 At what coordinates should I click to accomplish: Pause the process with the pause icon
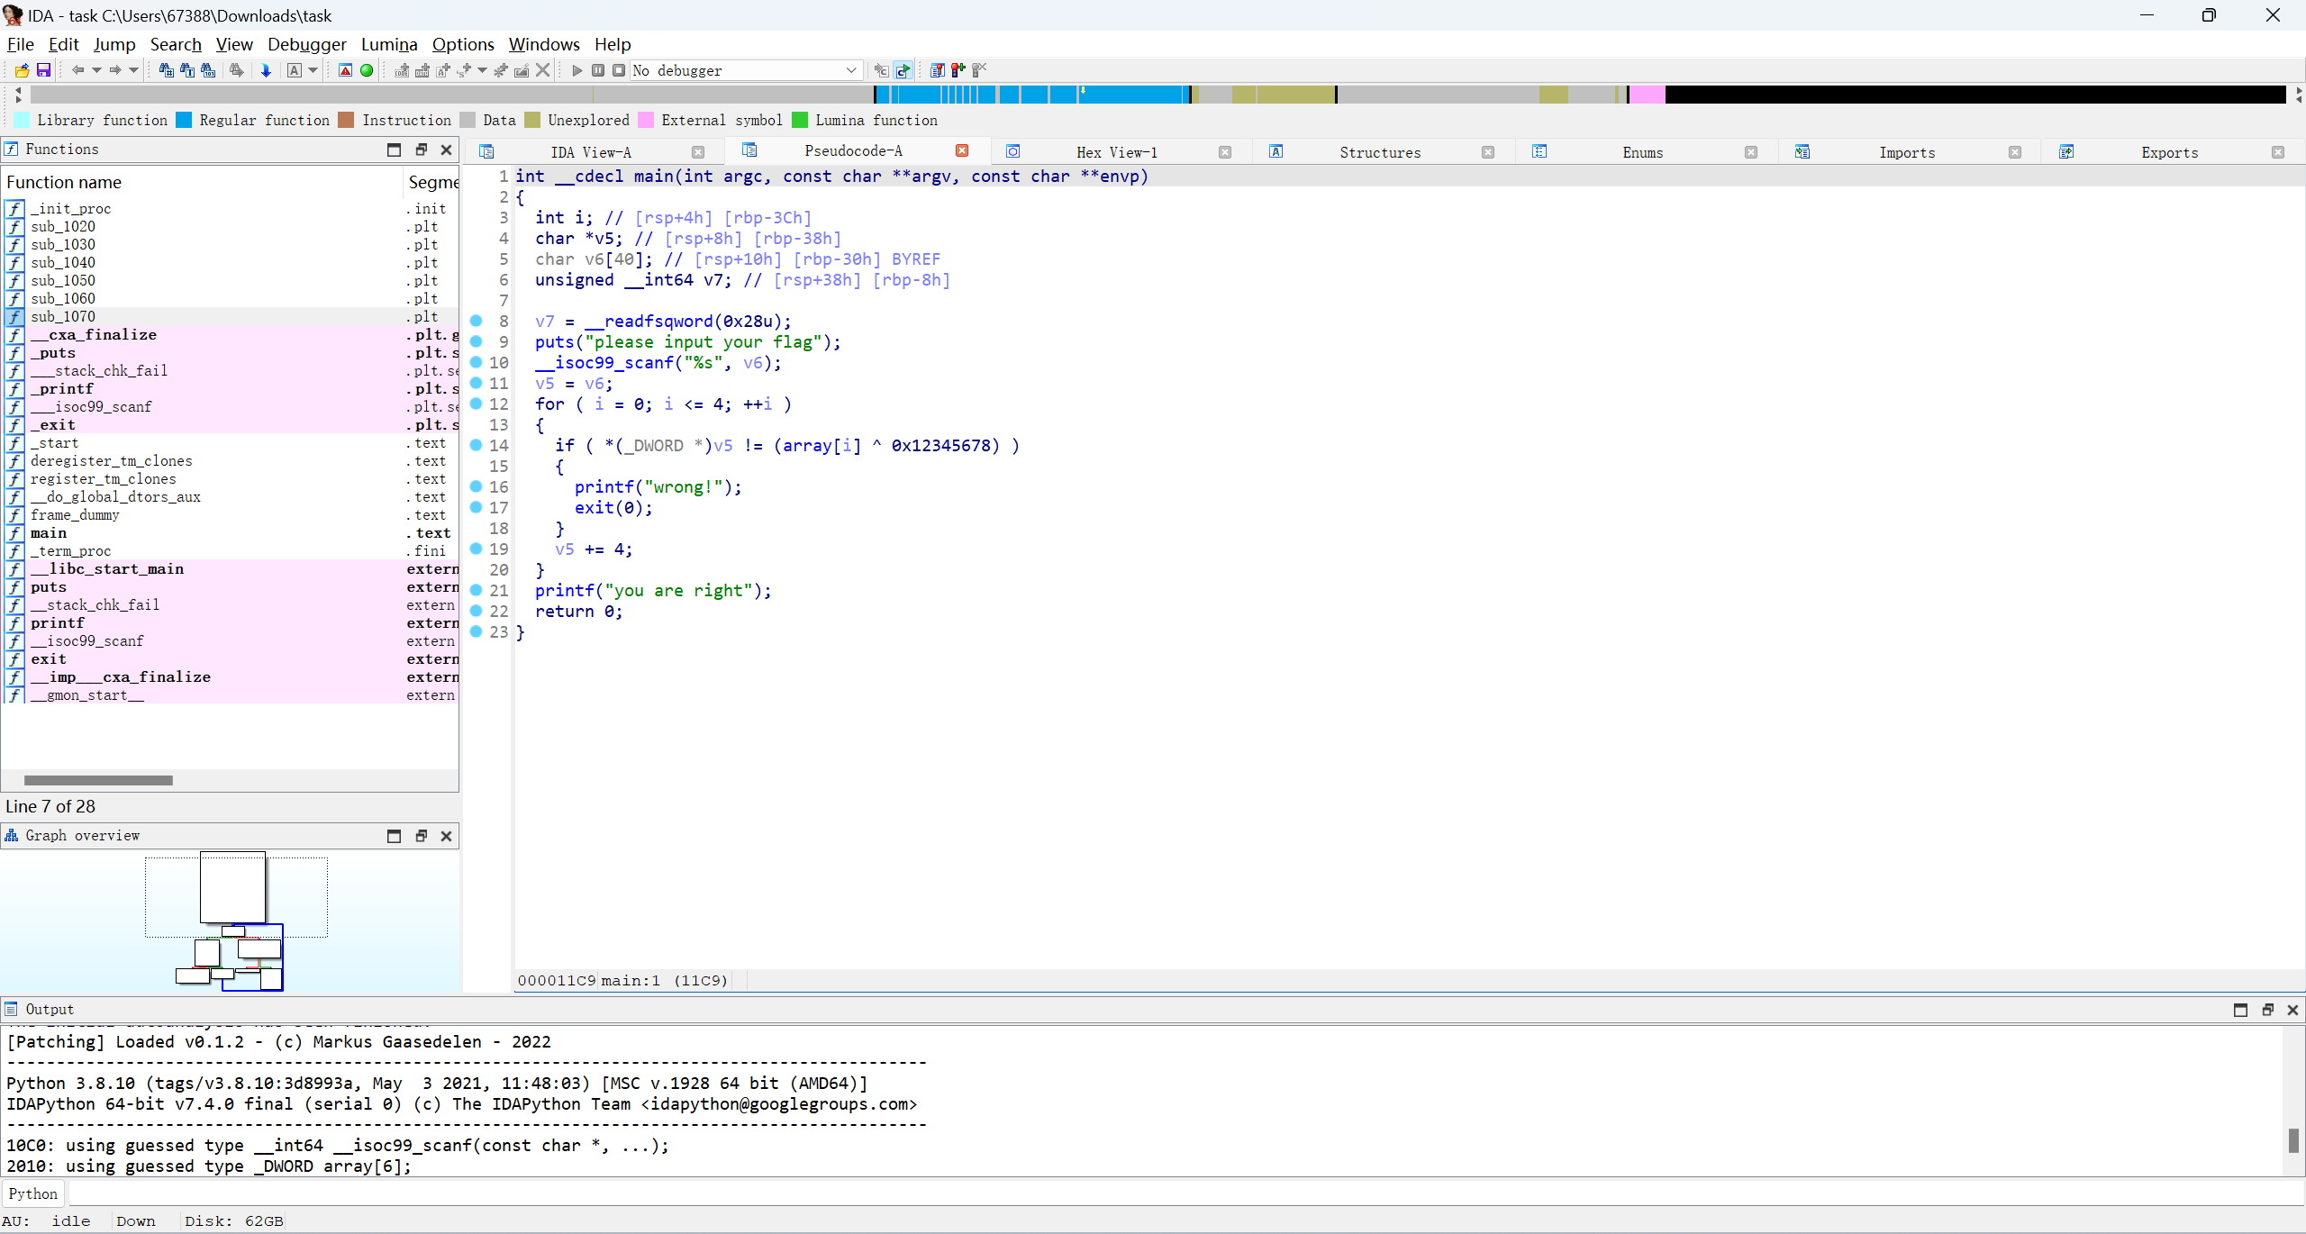click(598, 70)
